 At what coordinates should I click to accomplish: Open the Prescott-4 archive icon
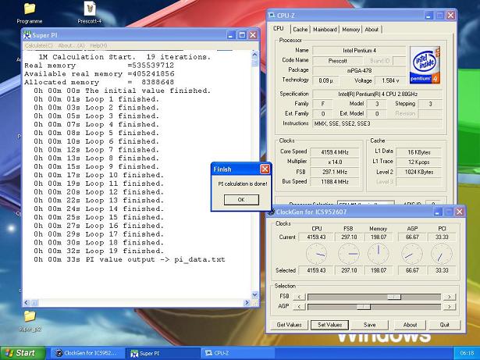(91, 9)
